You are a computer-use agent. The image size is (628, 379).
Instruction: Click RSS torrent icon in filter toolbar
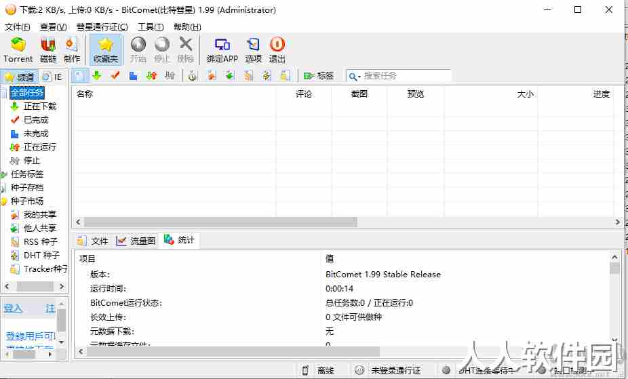tap(248, 76)
